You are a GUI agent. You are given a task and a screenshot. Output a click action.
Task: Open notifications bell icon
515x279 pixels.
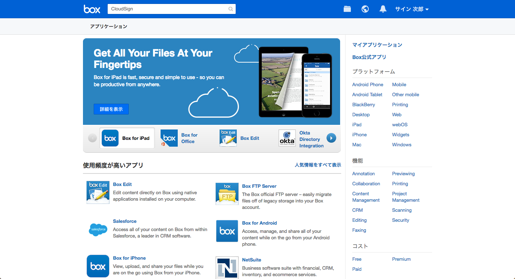(383, 9)
